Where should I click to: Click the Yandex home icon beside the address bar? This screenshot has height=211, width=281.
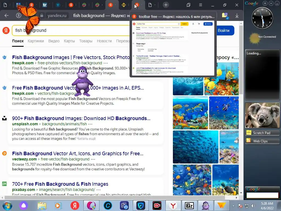18,16
